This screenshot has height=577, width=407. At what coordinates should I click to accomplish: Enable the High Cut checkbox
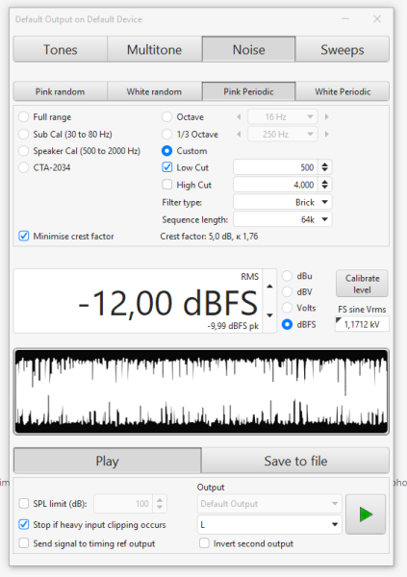[x=167, y=185]
